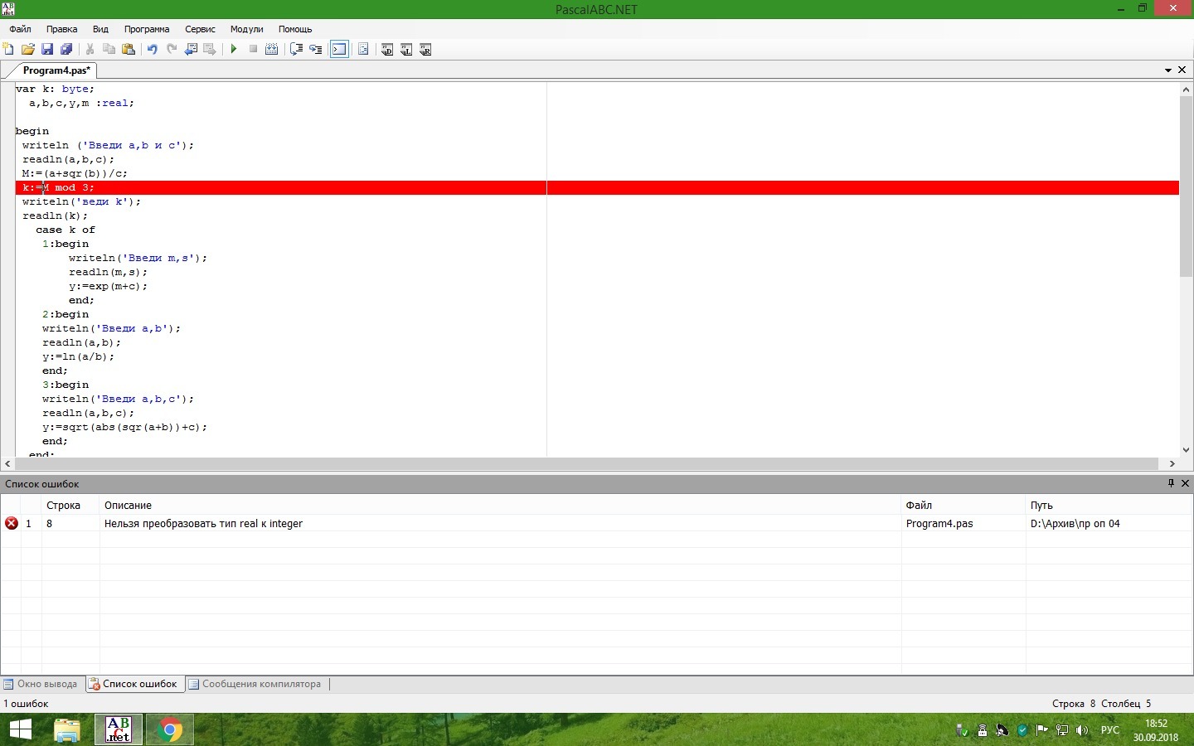Undo the last edit
Image resolution: width=1194 pixels, height=746 pixels.
(x=152, y=50)
